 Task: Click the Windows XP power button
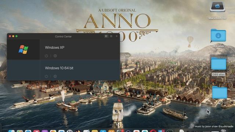(x=47, y=56)
